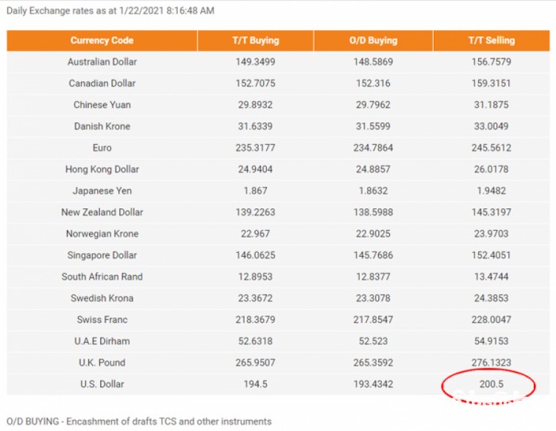Screen dimensions: 556x431
Task: Click the Chinese Yuan currency name
Action: point(102,105)
